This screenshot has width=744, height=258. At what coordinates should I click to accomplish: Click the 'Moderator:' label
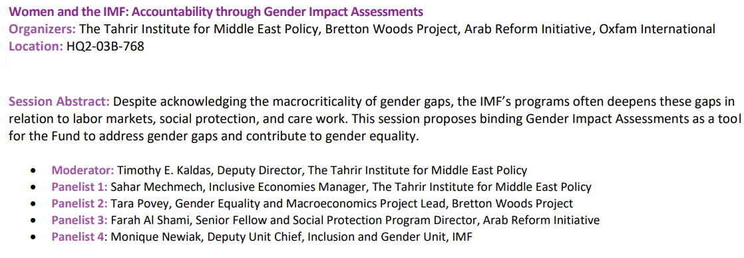[x=83, y=170]
